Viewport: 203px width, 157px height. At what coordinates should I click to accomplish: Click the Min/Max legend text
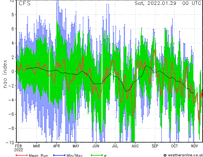75,155
